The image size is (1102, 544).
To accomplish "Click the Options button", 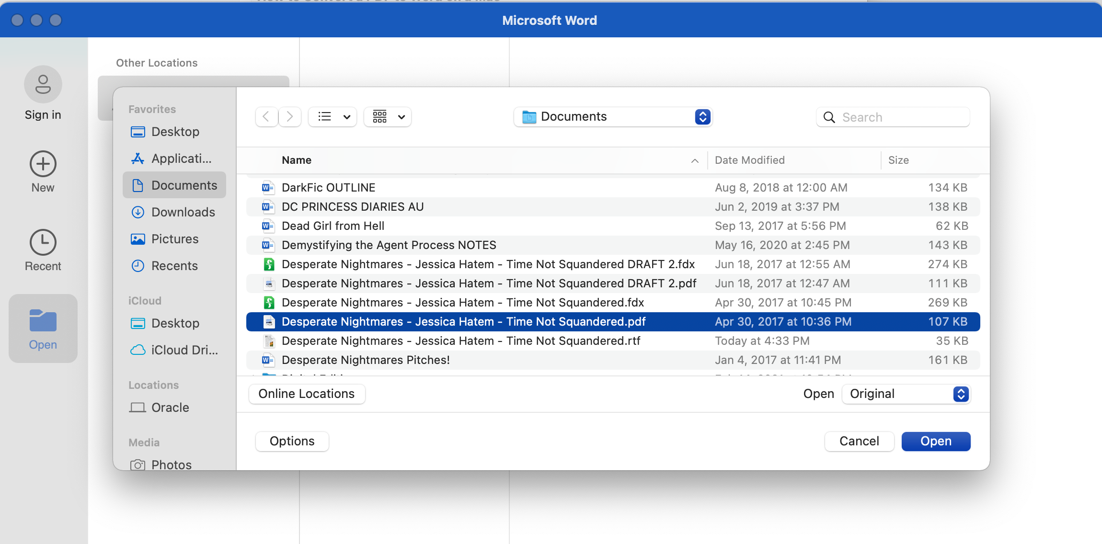I will pos(292,441).
